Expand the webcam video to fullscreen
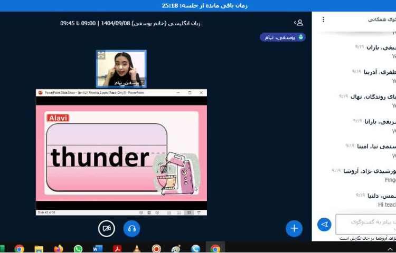Image resolution: width=396 pixels, height=253 pixels. coord(101,55)
